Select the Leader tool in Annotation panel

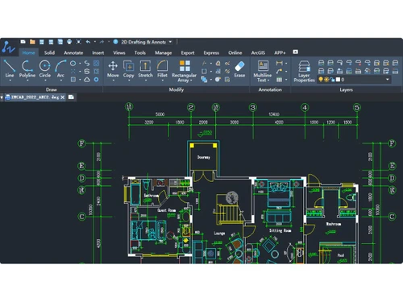click(x=279, y=72)
